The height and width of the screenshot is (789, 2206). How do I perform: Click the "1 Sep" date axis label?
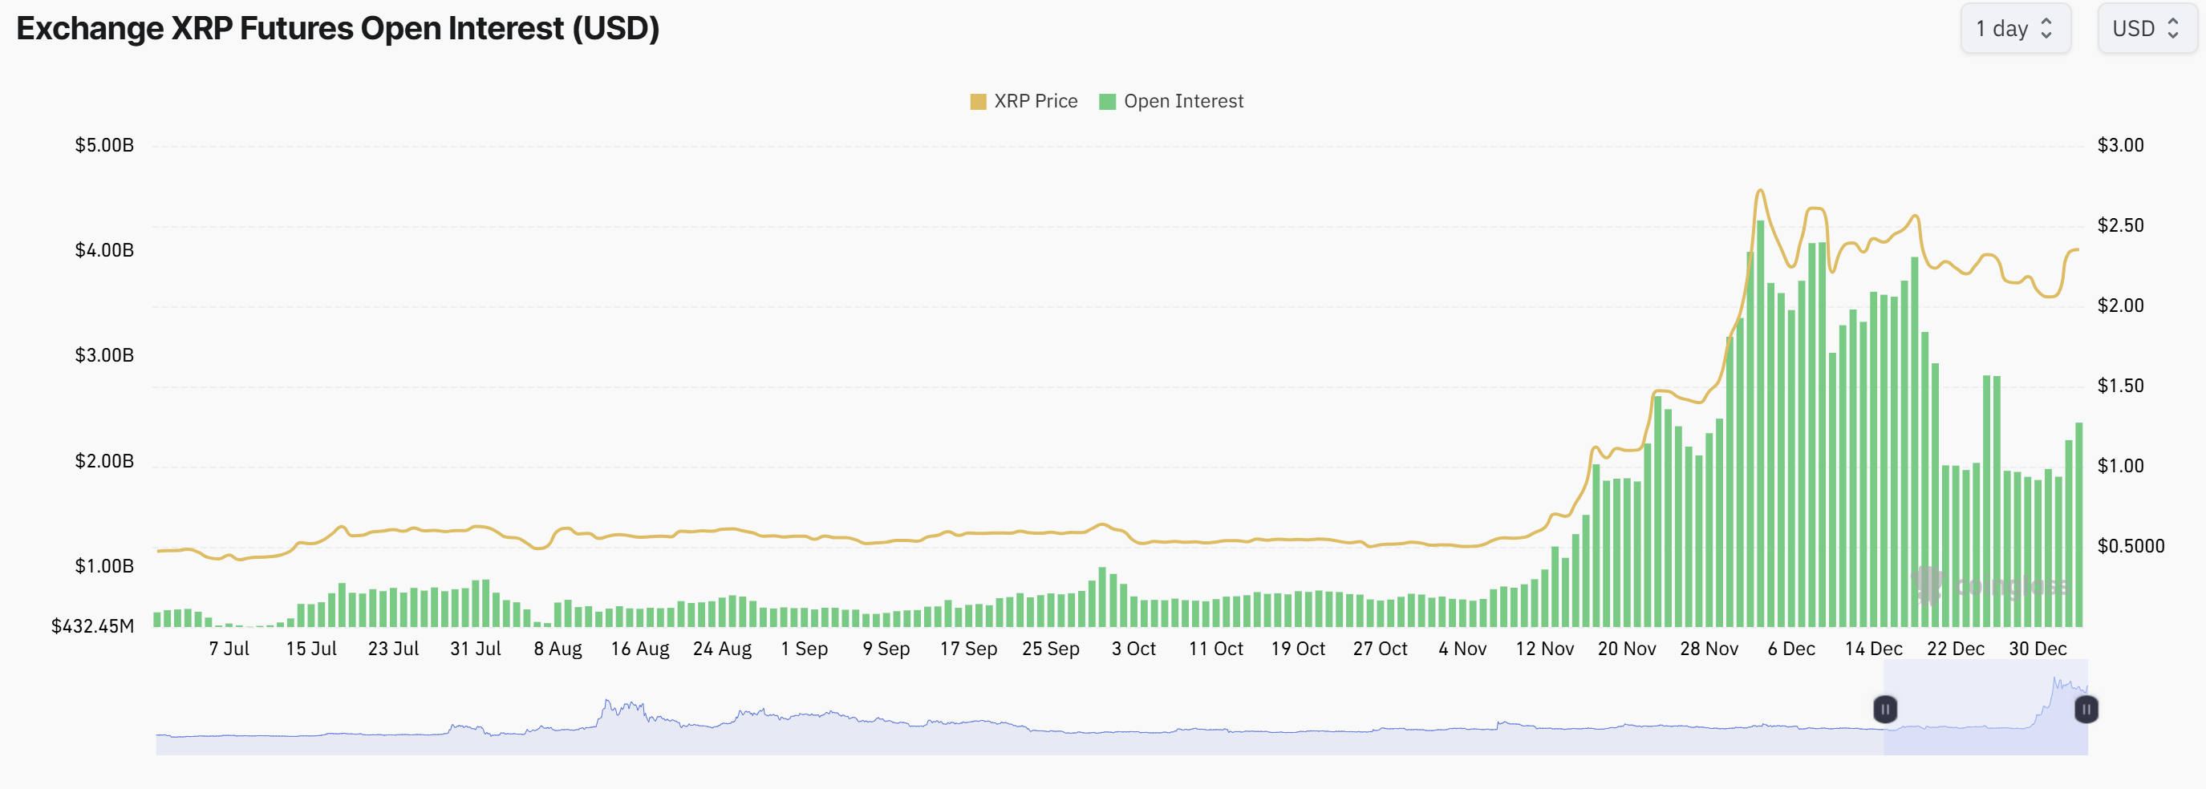[804, 649]
